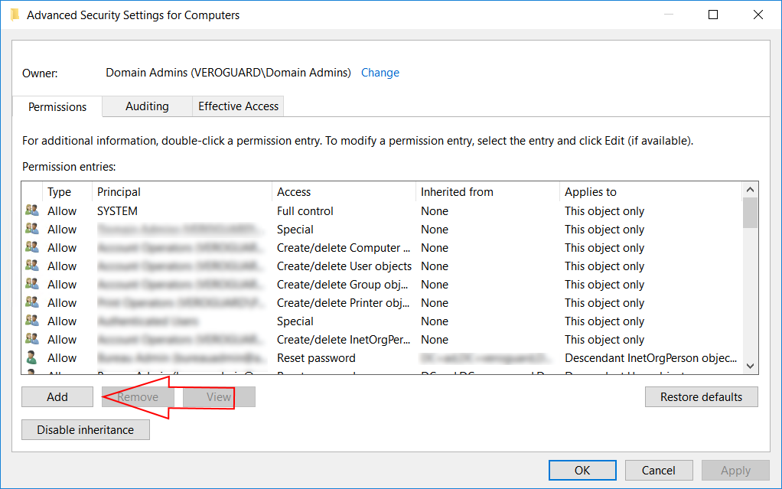Click the folder icon in the title bar
The image size is (782, 489).
coord(15,15)
